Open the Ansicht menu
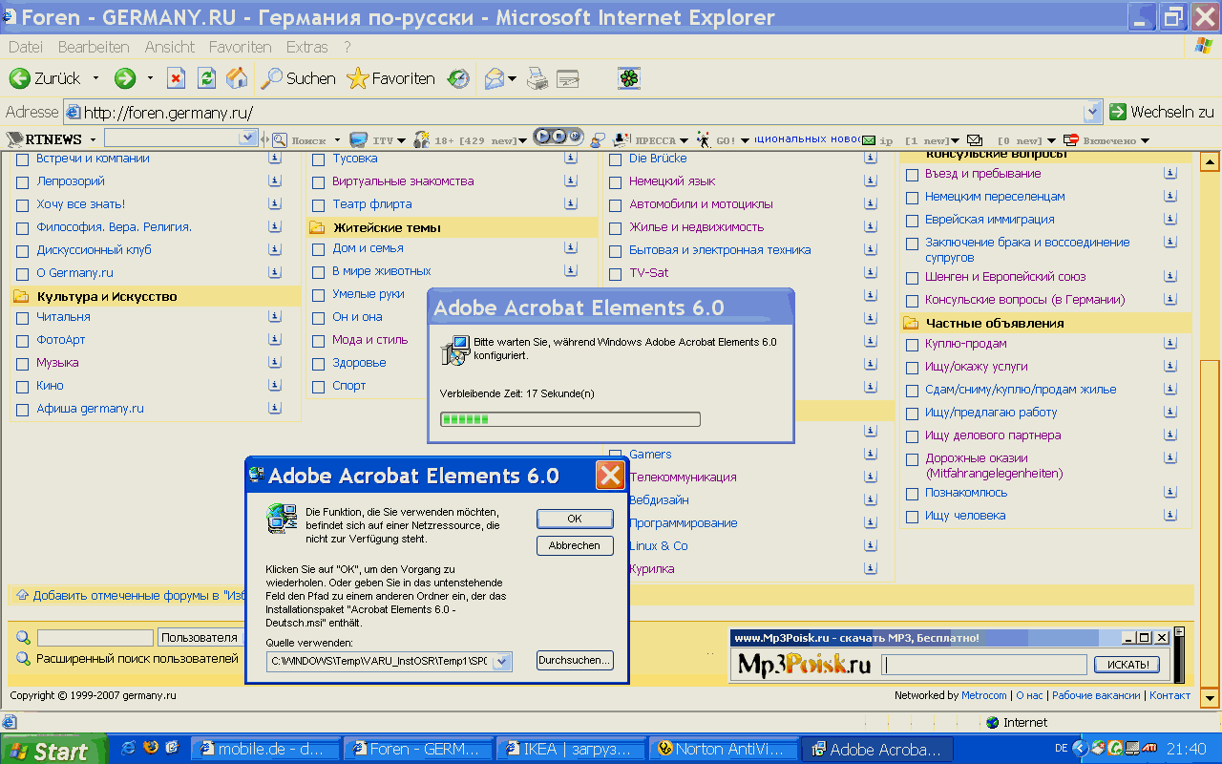This screenshot has width=1222, height=764. pyautogui.click(x=169, y=47)
